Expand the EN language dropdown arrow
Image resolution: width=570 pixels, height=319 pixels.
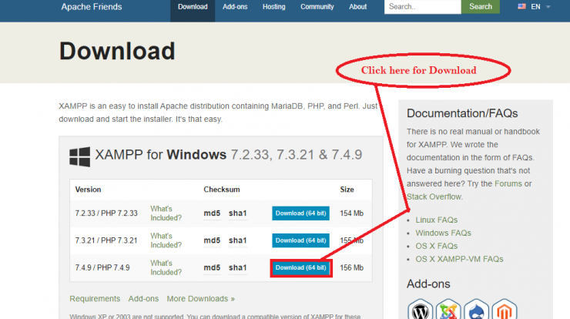click(x=548, y=7)
